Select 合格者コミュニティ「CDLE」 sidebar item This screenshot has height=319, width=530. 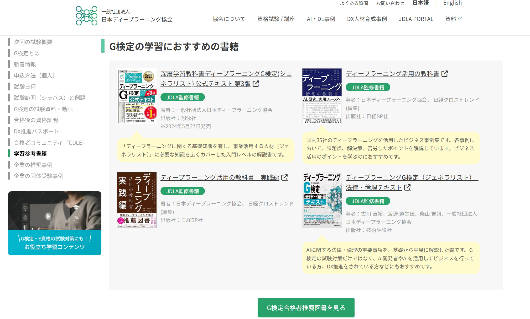50,143
